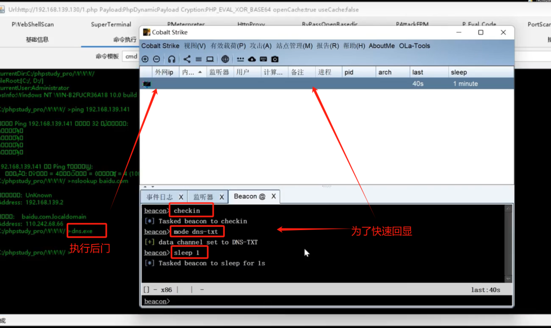Click the connect to team server plus icon
551x328 pixels.
pyautogui.click(x=145, y=59)
